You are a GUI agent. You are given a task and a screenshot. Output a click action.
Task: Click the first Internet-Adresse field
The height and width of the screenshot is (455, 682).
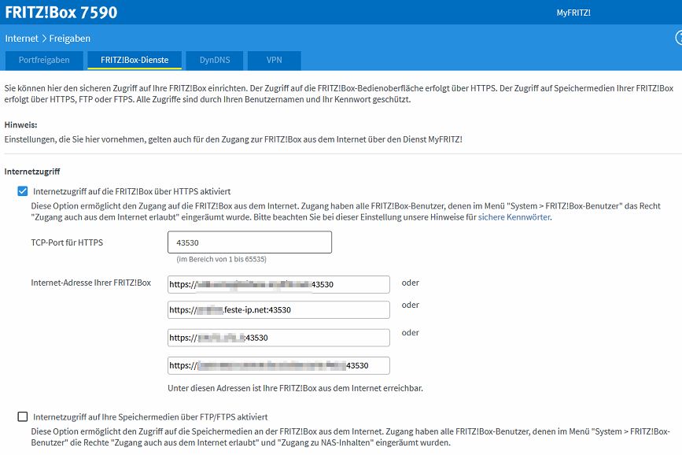pyautogui.click(x=278, y=284)
